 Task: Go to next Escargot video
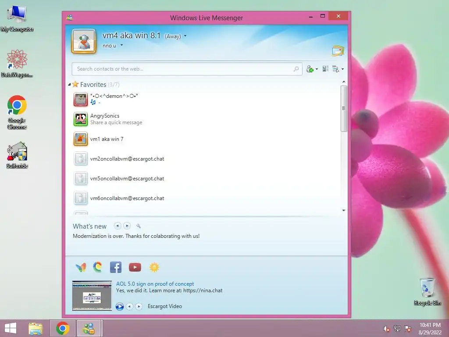139,306
